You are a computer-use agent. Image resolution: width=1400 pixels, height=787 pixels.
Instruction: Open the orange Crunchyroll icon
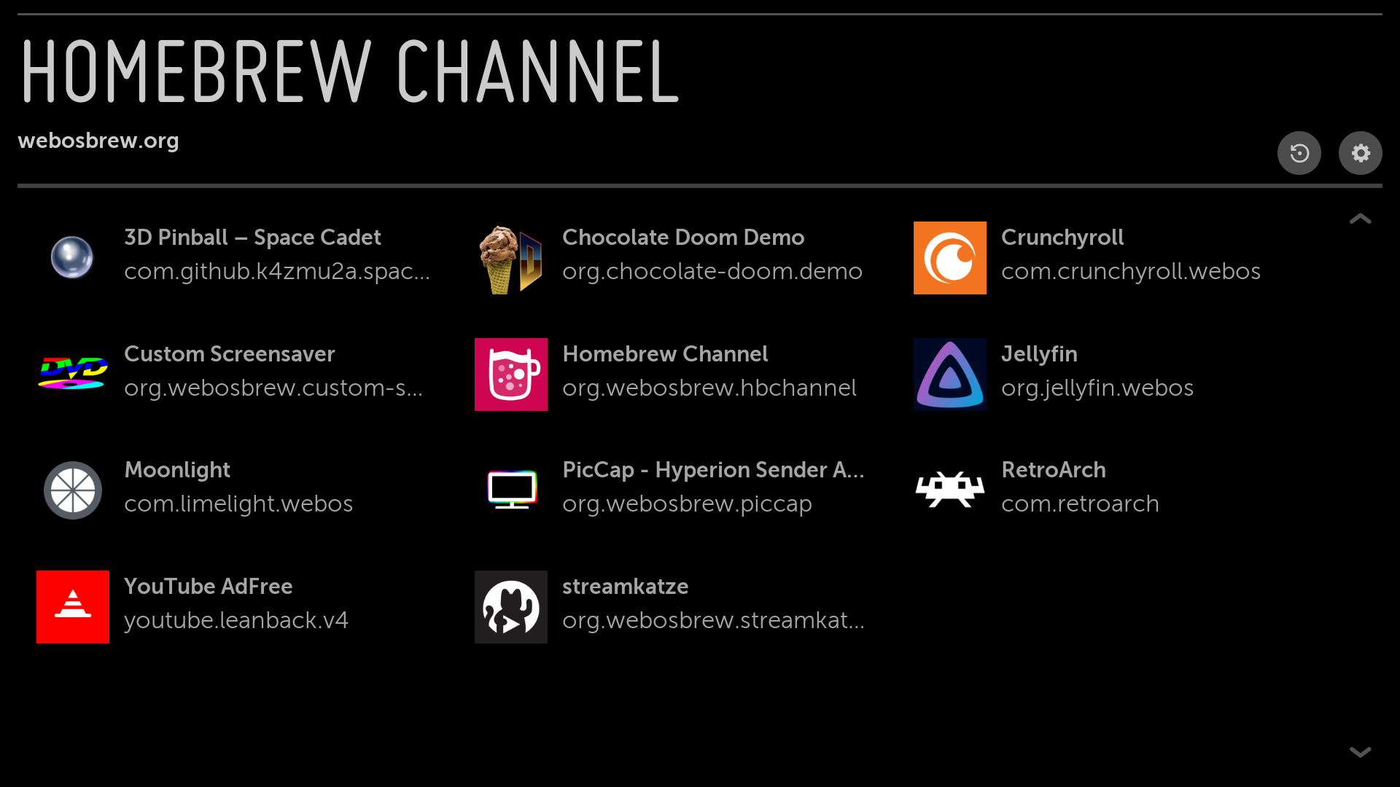949,258
